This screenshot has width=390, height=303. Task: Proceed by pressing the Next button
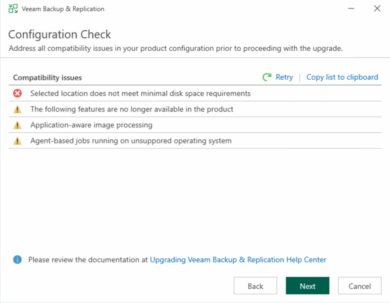(307, 286)
